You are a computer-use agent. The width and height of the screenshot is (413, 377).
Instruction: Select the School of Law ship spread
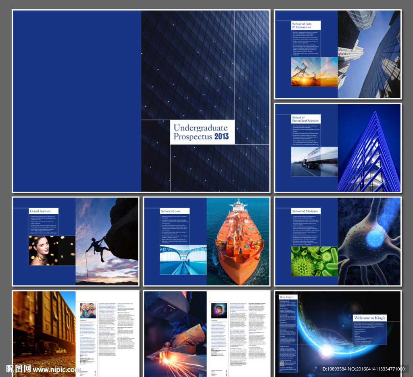point(207,242)
